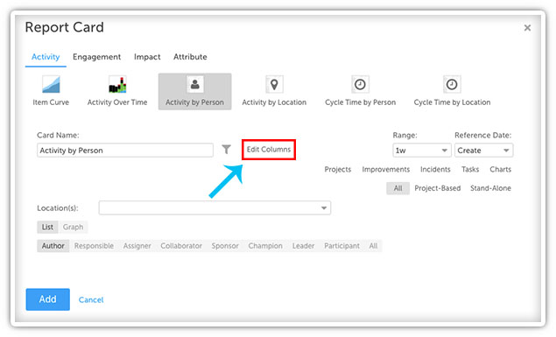Image resolution: width=556 pixels, height=337 pixels.
Task: Select the Activity by Person report icon
Action: (194, 84)
